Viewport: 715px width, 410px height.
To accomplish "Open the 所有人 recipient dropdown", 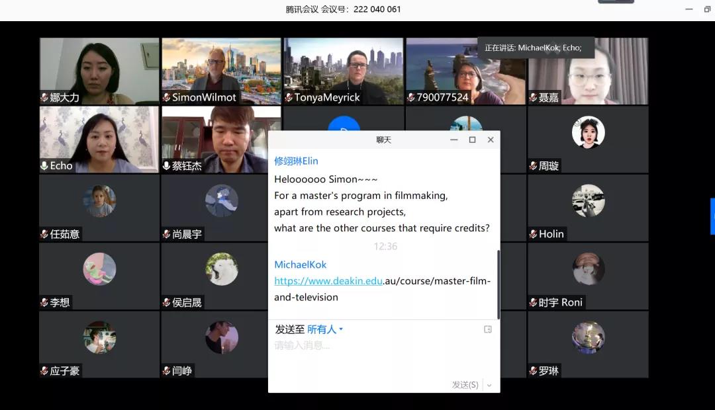I will tap(325, 329).
